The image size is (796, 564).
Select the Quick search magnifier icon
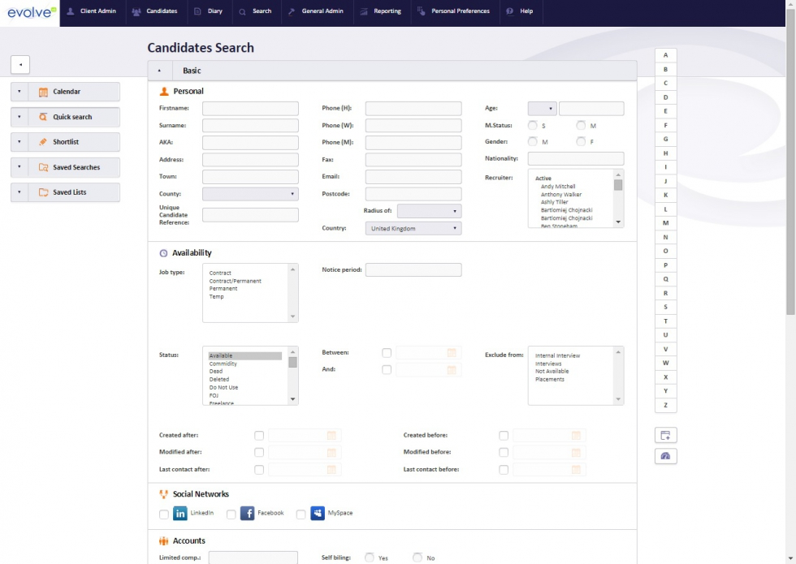[43, 117]
